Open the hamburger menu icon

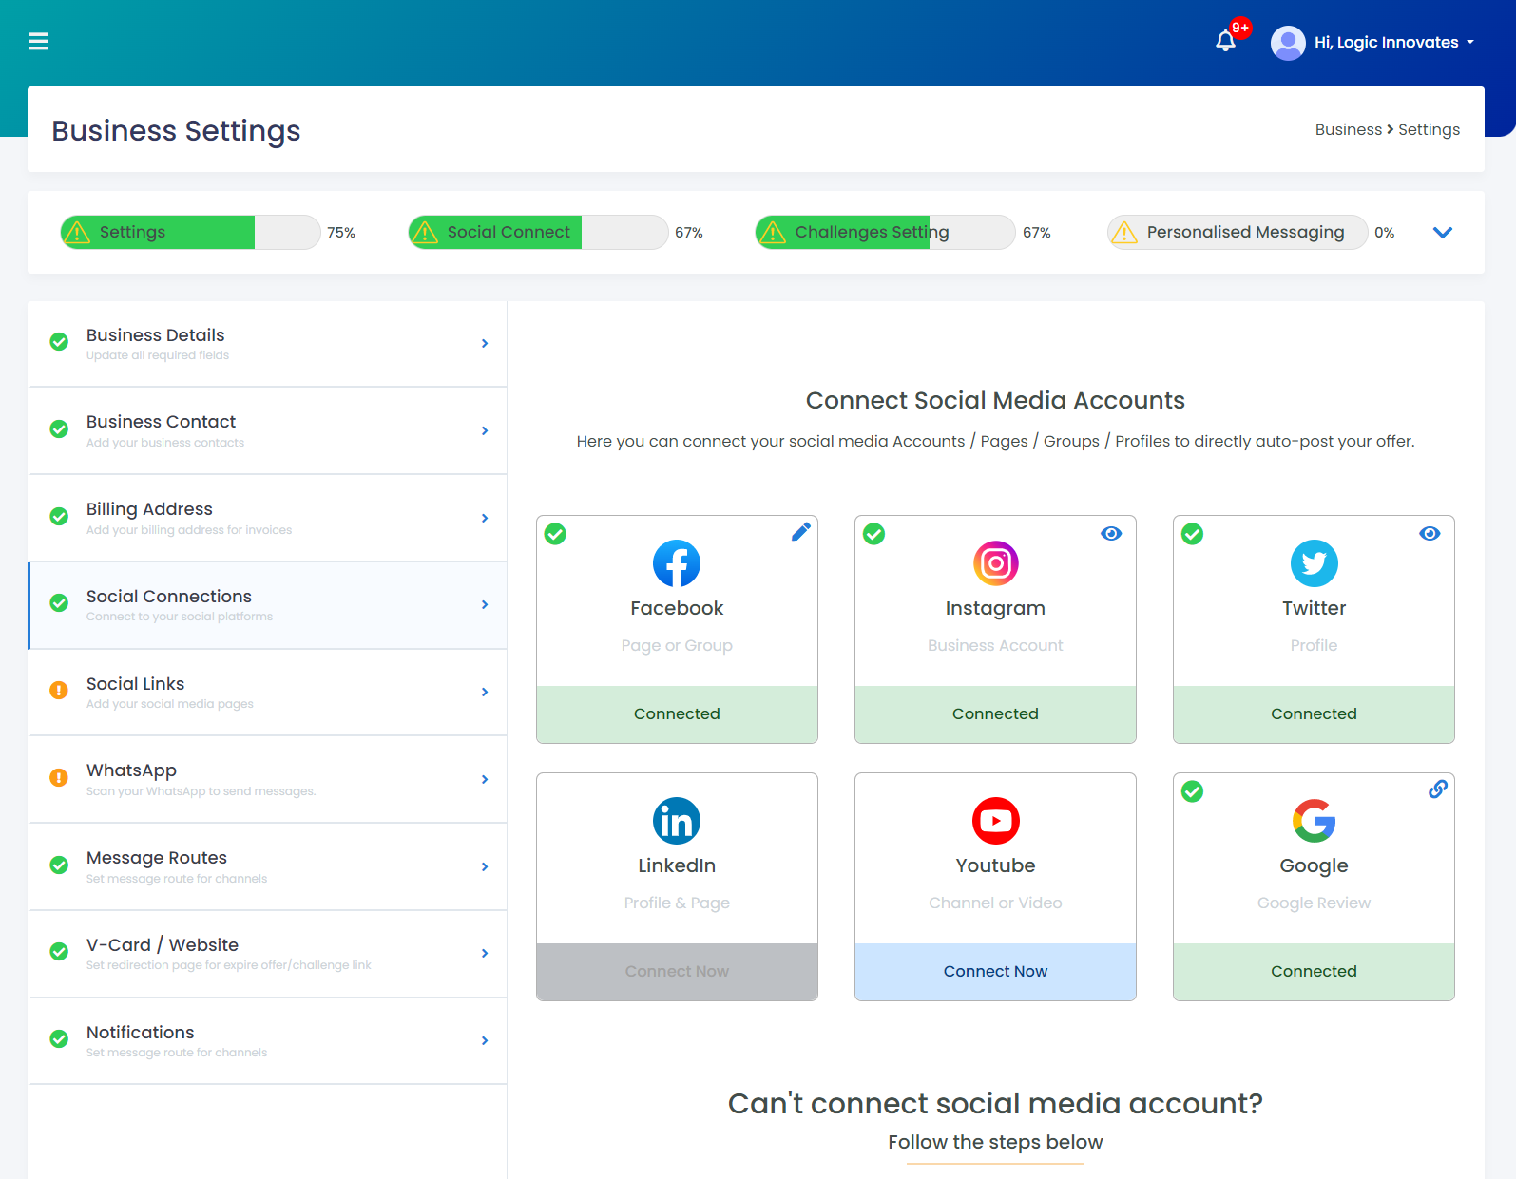tap(38, 41)
